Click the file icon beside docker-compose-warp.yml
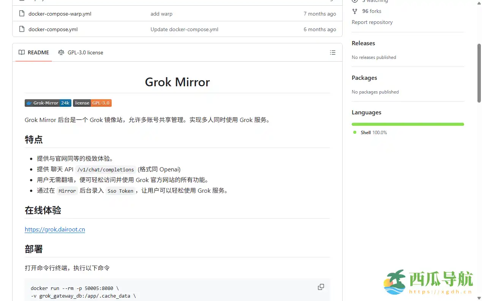Viewport: 482px width, 301px height. click(22, 14)
